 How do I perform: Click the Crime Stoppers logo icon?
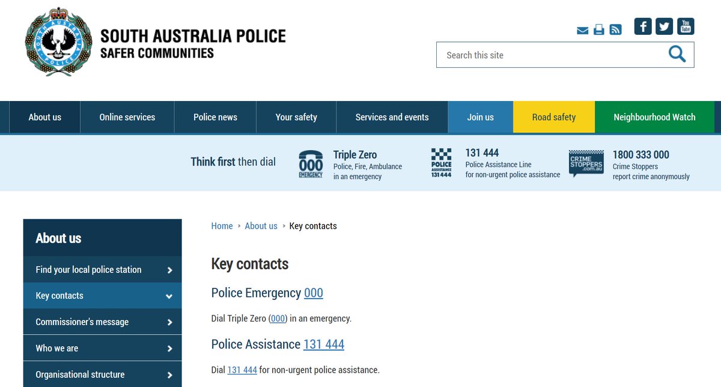[x=586, y=163]
